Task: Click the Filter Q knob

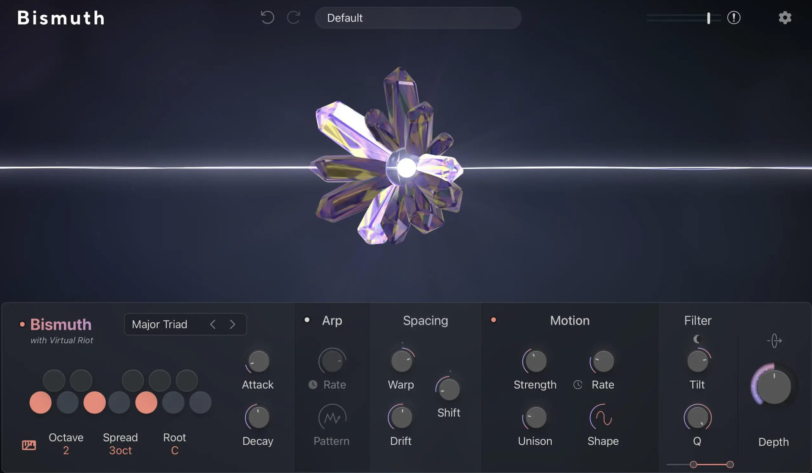Action: [697, 418]
